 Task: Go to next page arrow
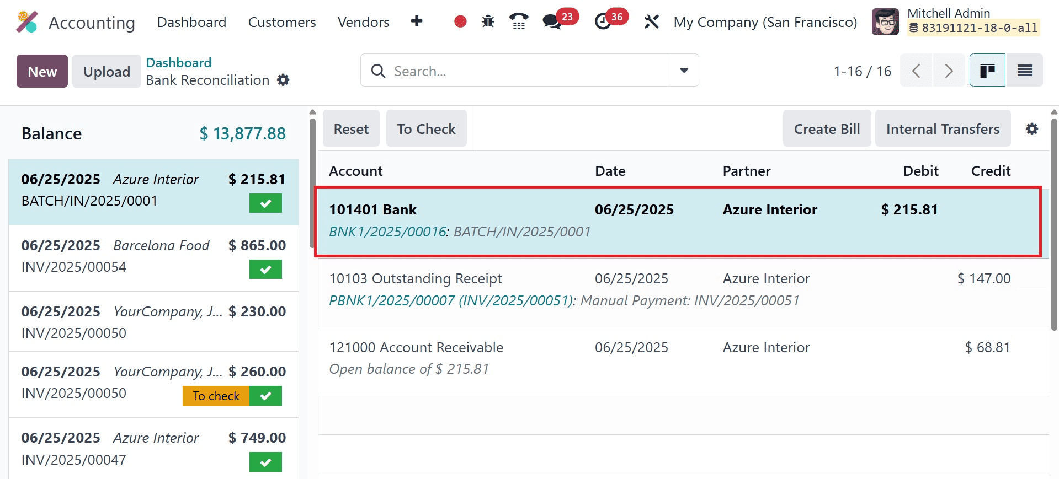[949, 71]
